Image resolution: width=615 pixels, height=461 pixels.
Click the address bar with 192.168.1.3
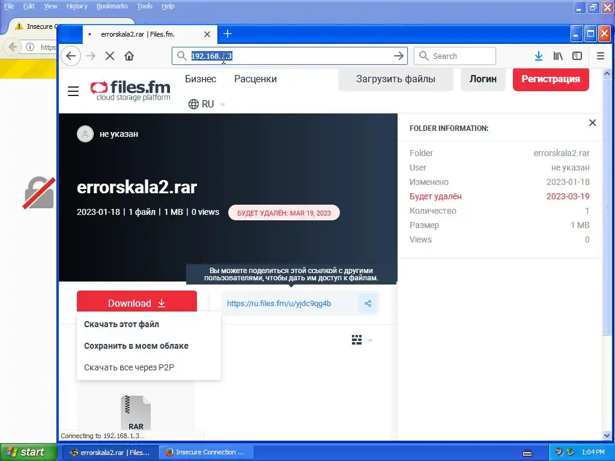[x=289, y=56]
